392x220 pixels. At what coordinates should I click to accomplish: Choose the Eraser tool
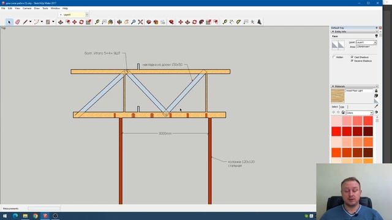tap(18, 22)
